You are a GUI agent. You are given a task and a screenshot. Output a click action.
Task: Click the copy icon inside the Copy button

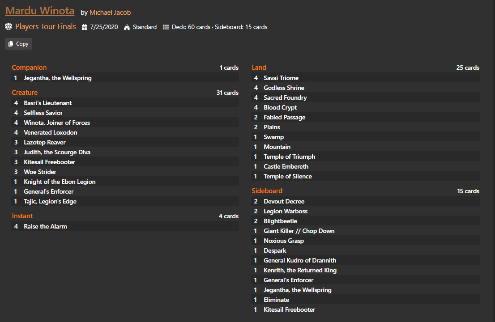(11, 44)
